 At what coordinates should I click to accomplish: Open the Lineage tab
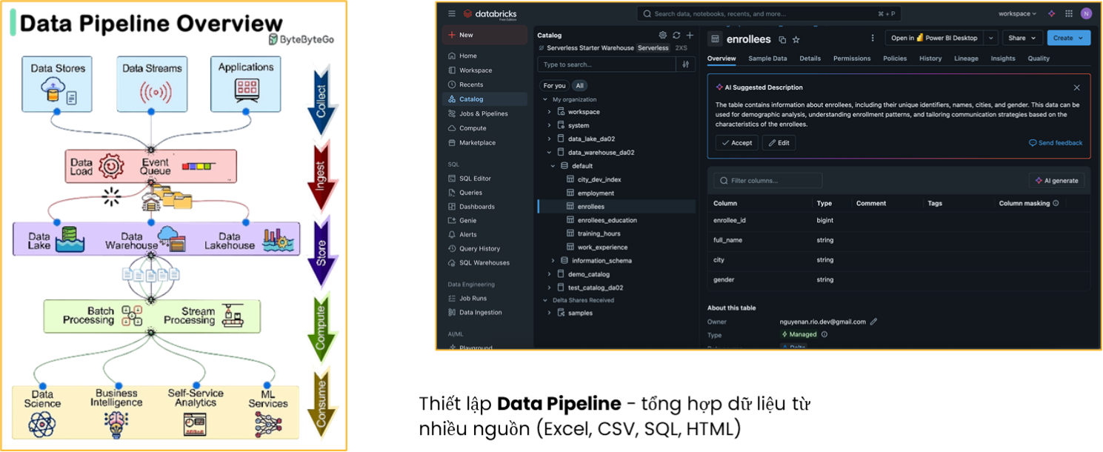click(966, 59)
